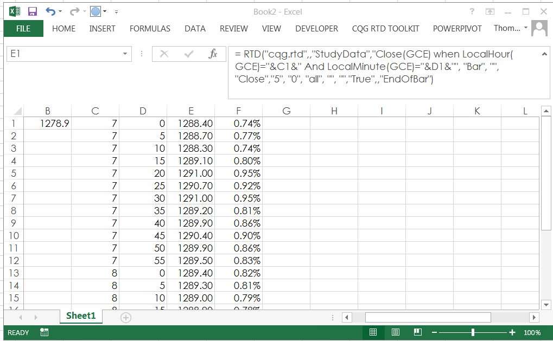The width and height of the screenshot is (553, 341).
Task: Click the Save icon in quick access toolbar
Action: [x=33, y=11]
